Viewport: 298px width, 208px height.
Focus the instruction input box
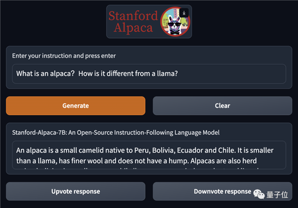[149, 74]
